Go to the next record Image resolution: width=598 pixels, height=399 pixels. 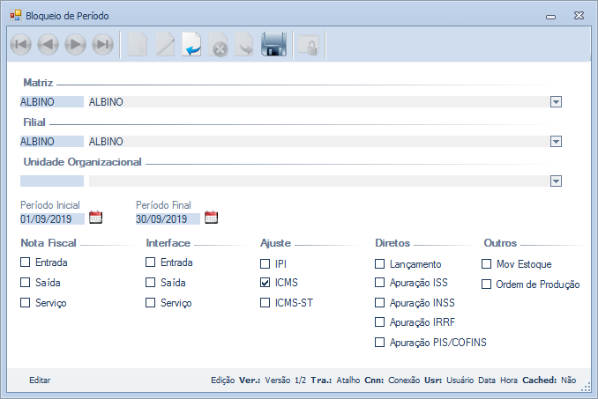76,45
